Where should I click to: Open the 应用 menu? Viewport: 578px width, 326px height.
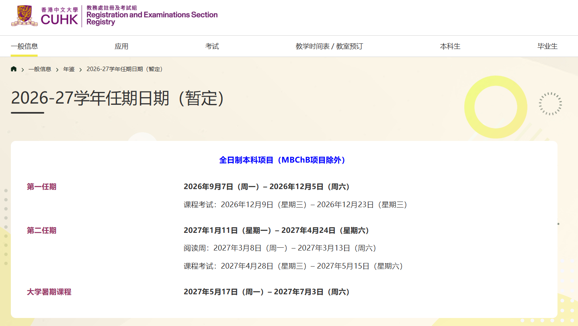[121, 46]
